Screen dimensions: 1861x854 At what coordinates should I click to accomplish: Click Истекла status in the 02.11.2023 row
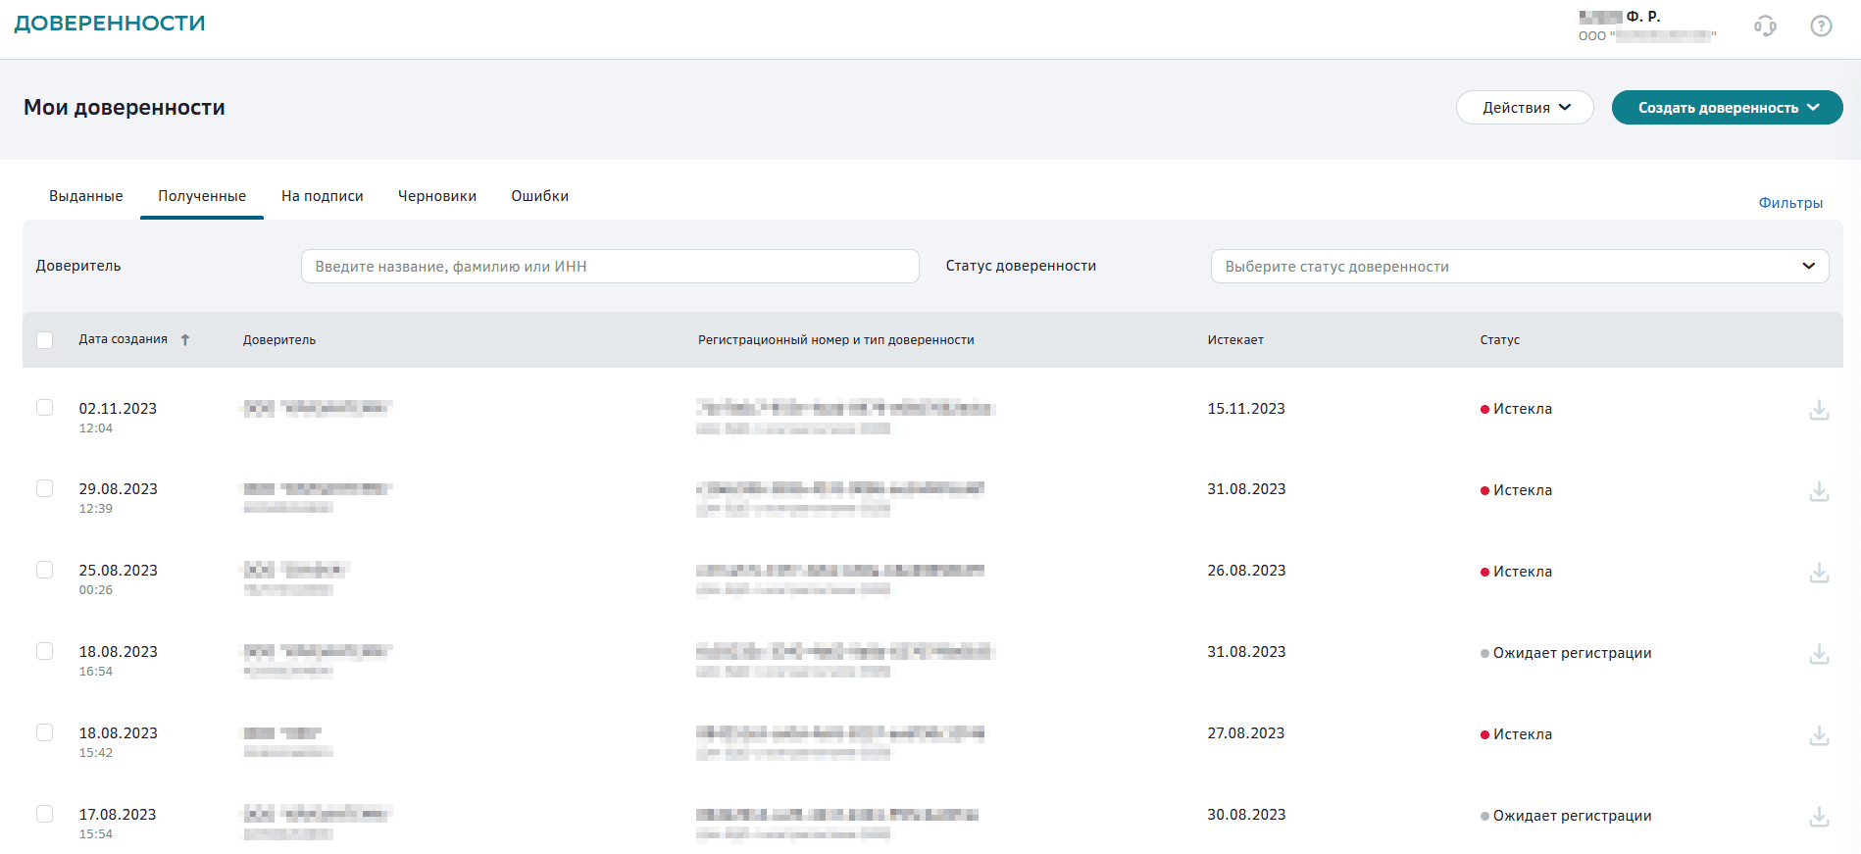click(1516, 409)
